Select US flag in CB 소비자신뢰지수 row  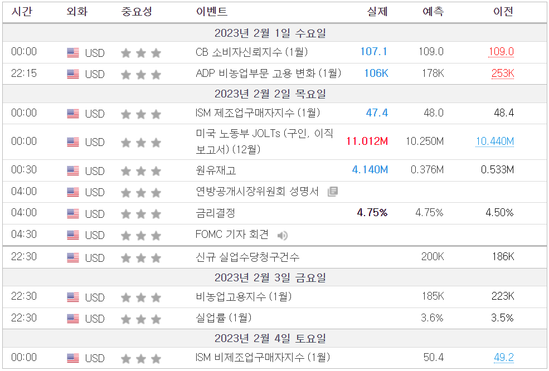click(73, 52)
